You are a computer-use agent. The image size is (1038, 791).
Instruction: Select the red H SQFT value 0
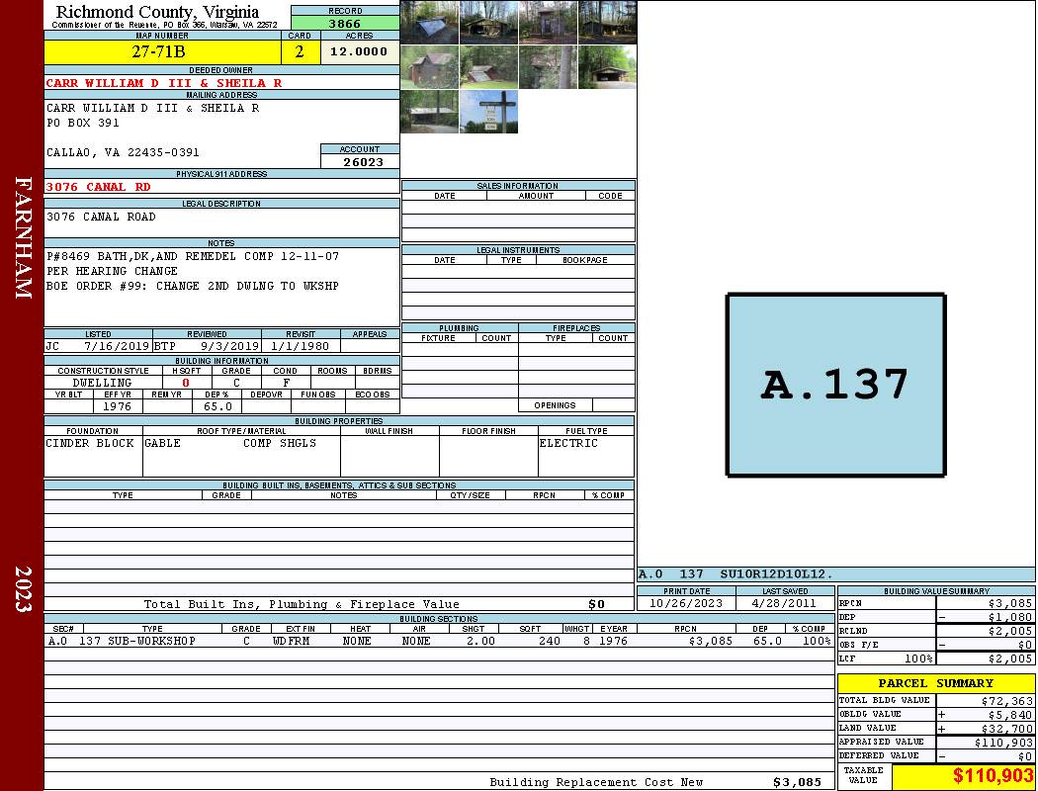(186, 383)
